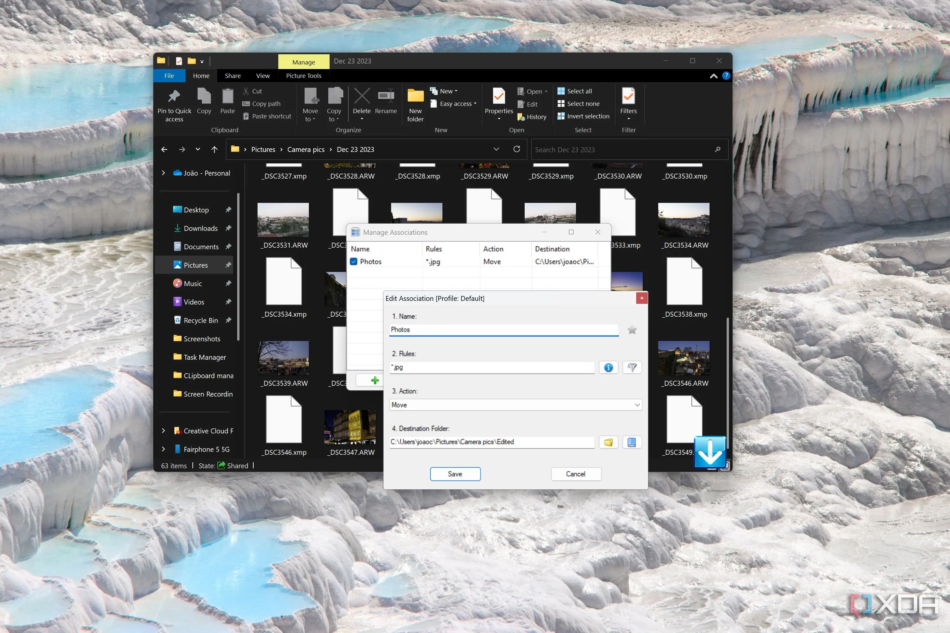
Task: Uncheck the Photos association checkbox
Action: (354, 262)
